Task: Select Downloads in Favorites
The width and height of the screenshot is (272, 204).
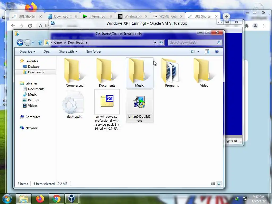Action: click(x=36, y=72)
